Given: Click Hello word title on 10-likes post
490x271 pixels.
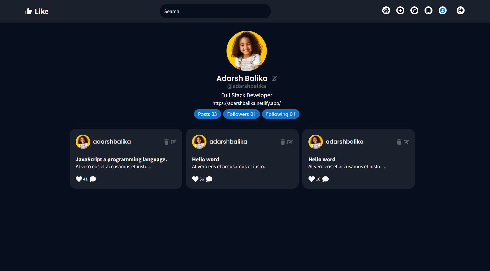Looking at the screenshot, I should click(x=322, y=159).
